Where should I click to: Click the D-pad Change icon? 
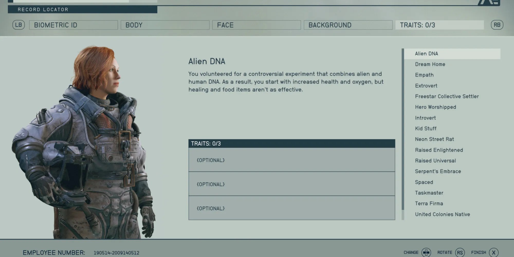426,252
